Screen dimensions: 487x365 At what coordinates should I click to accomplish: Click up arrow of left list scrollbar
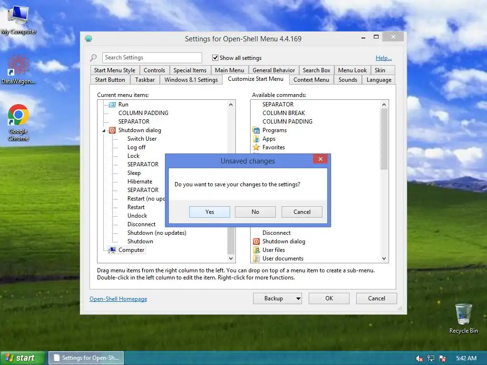point(231,105)
